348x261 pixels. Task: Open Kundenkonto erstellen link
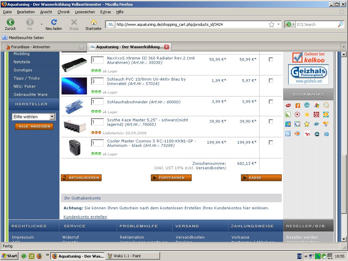click(x=85, y=217)
